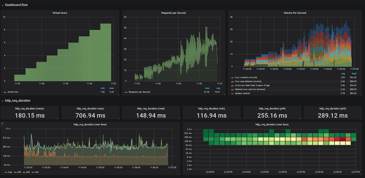365x178 pixels.
Task: Click resize handle of http_req_duration (max) panel
Action: click(118, 119)
